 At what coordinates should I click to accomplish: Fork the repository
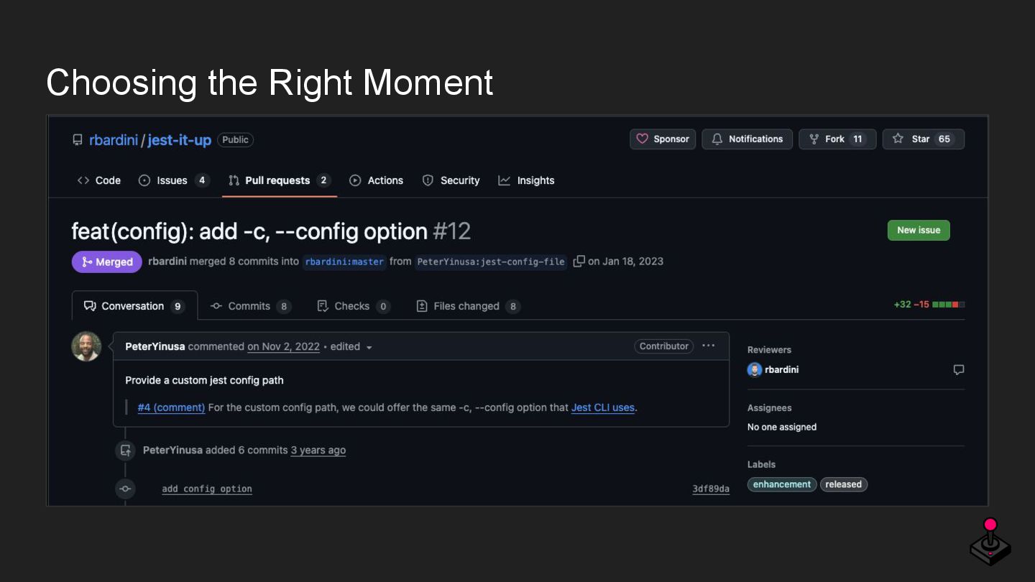coord(837,139)
